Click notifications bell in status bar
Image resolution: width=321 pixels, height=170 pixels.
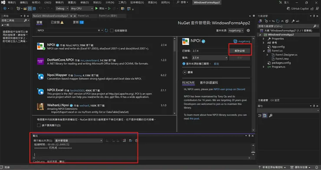click(317, 167)
